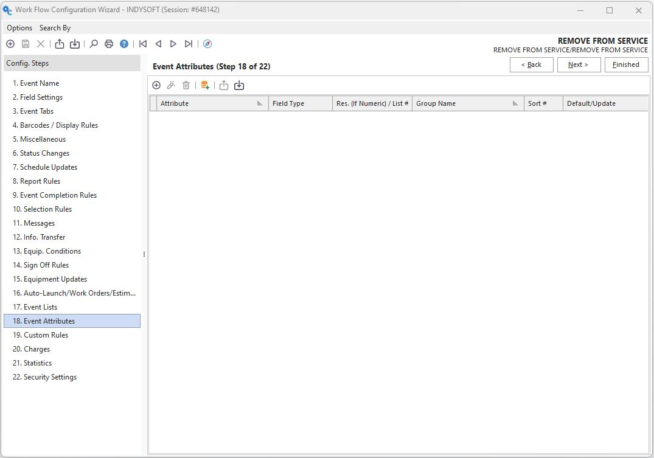Image resolution: width=654 pixels, height=458 pixels.
Task: Maximize the wizard window
Action: [610, 10]
